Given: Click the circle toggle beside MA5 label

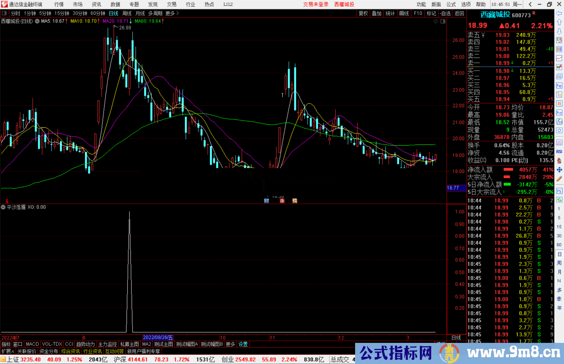Looking at the screenshot, I should pos(37,21).
